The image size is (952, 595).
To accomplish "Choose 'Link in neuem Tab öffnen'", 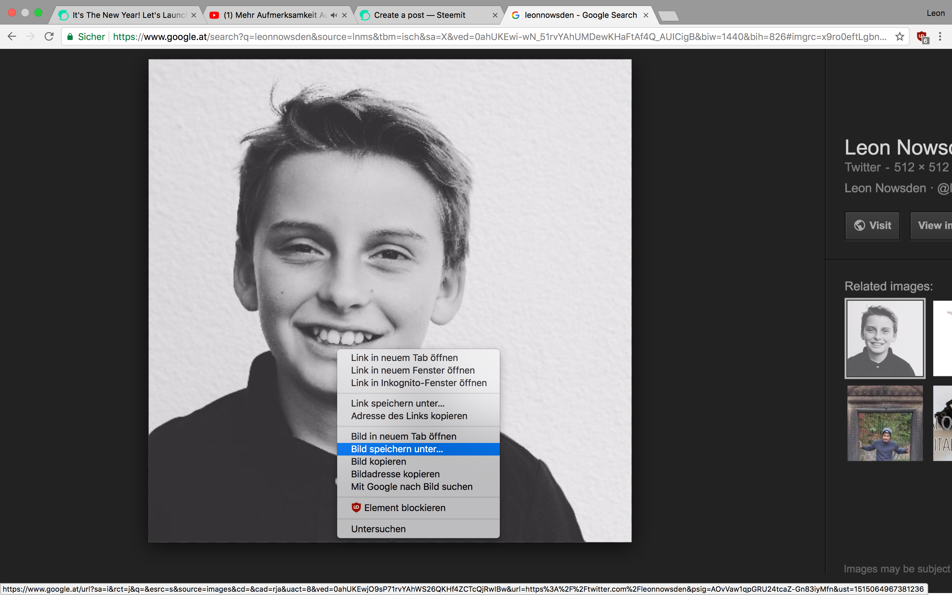I will click(x=418, y=358).
